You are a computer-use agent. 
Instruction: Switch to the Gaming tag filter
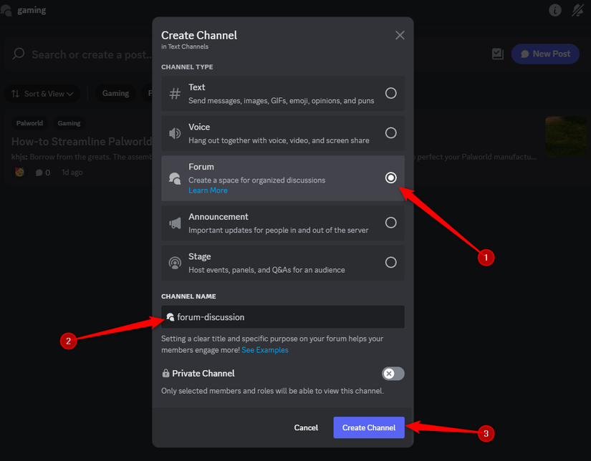coord(115,93)
